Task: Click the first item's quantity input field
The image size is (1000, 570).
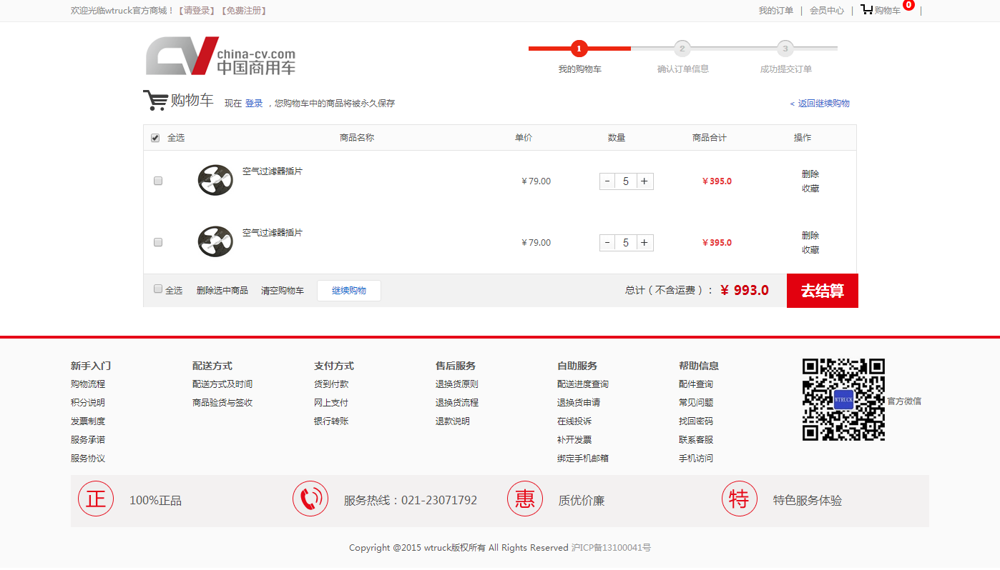Action: (x=626, y=181)
